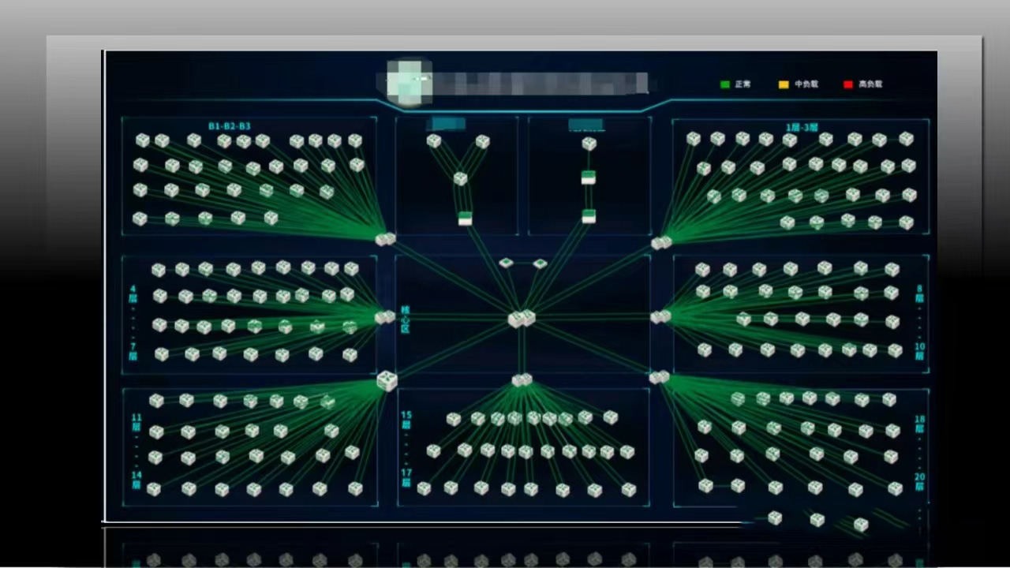Screen dimensions: 1010x568
Task: Click the 高负载 legend label text
Action: 871,84
